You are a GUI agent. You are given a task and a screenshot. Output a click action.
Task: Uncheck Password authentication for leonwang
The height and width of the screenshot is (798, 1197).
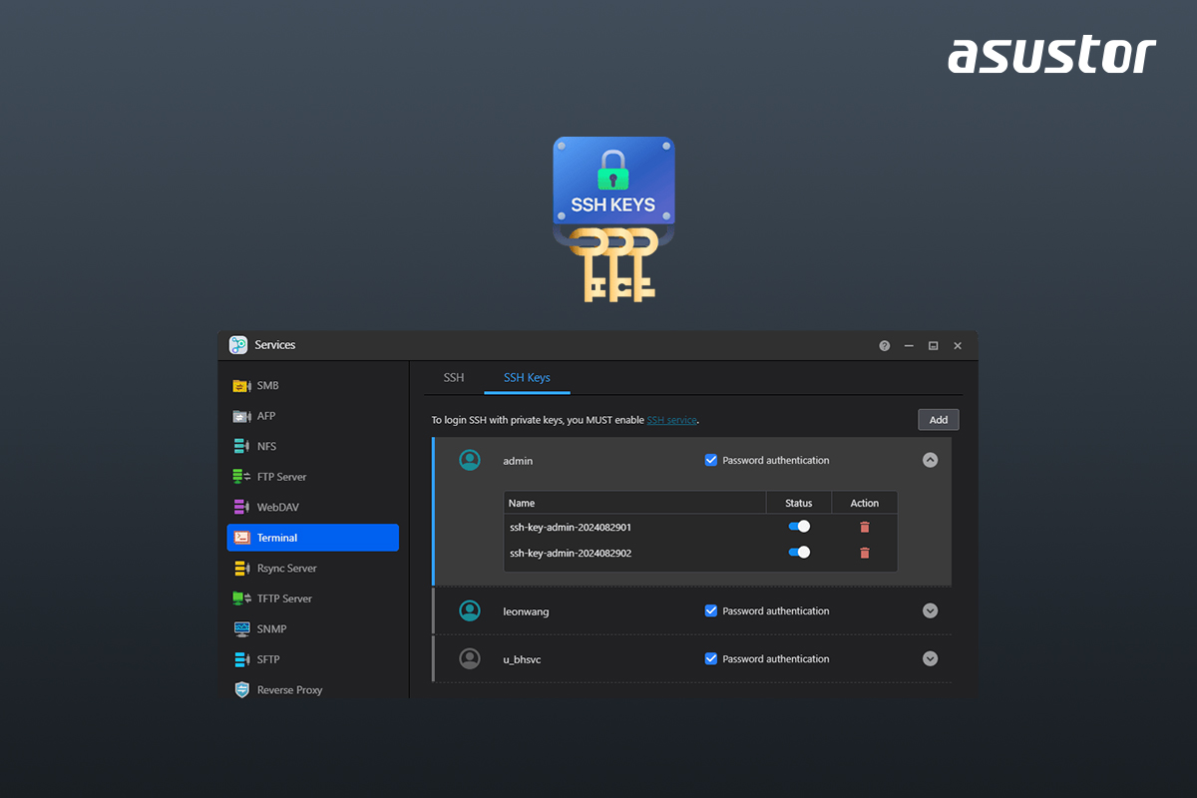click(711, 611)
